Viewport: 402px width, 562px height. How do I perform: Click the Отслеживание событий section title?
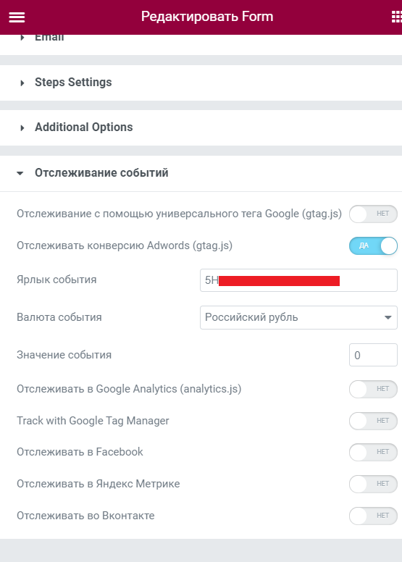[x=101, y=173]
